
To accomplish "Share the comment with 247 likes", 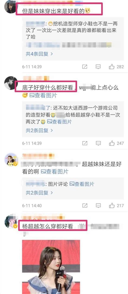I will click(85, 143).
